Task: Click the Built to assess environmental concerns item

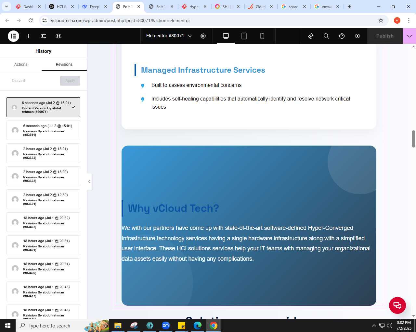Action: coord(196,85)
